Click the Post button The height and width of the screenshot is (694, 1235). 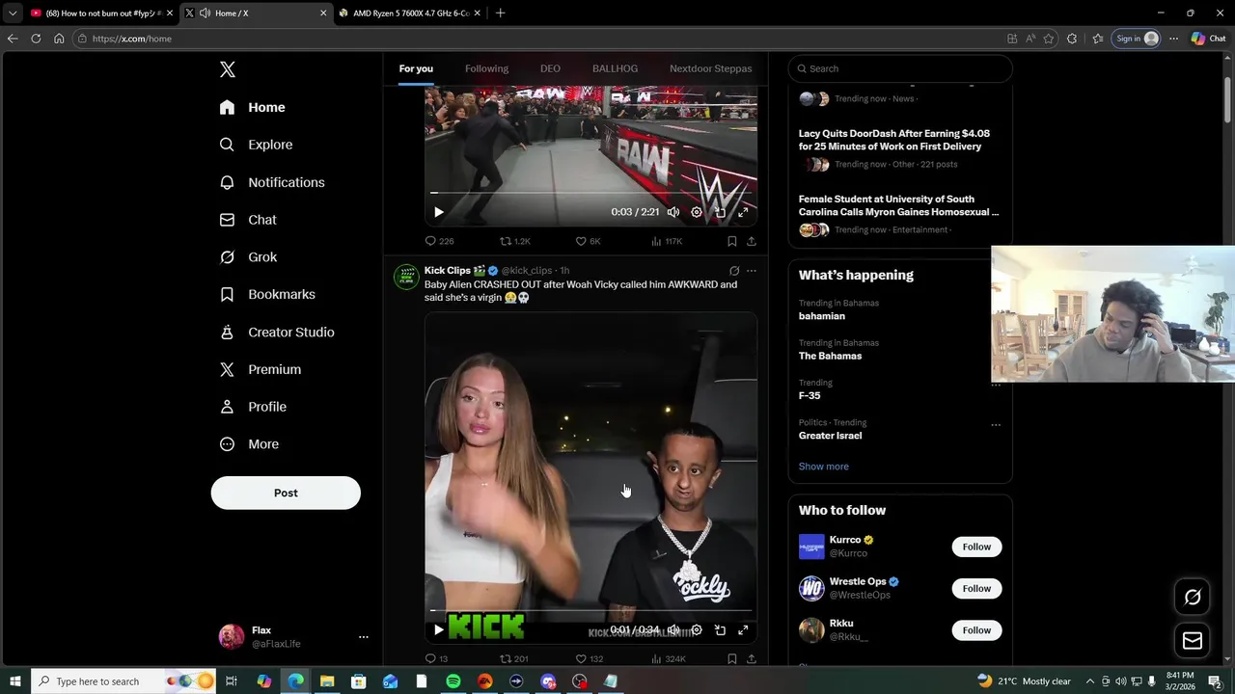tap(286, 493)
